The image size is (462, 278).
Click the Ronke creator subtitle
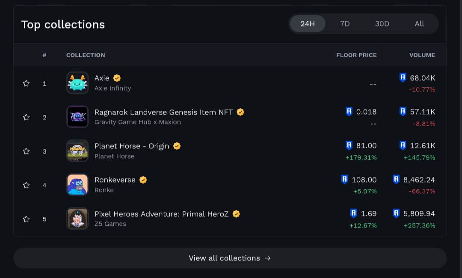104,190
